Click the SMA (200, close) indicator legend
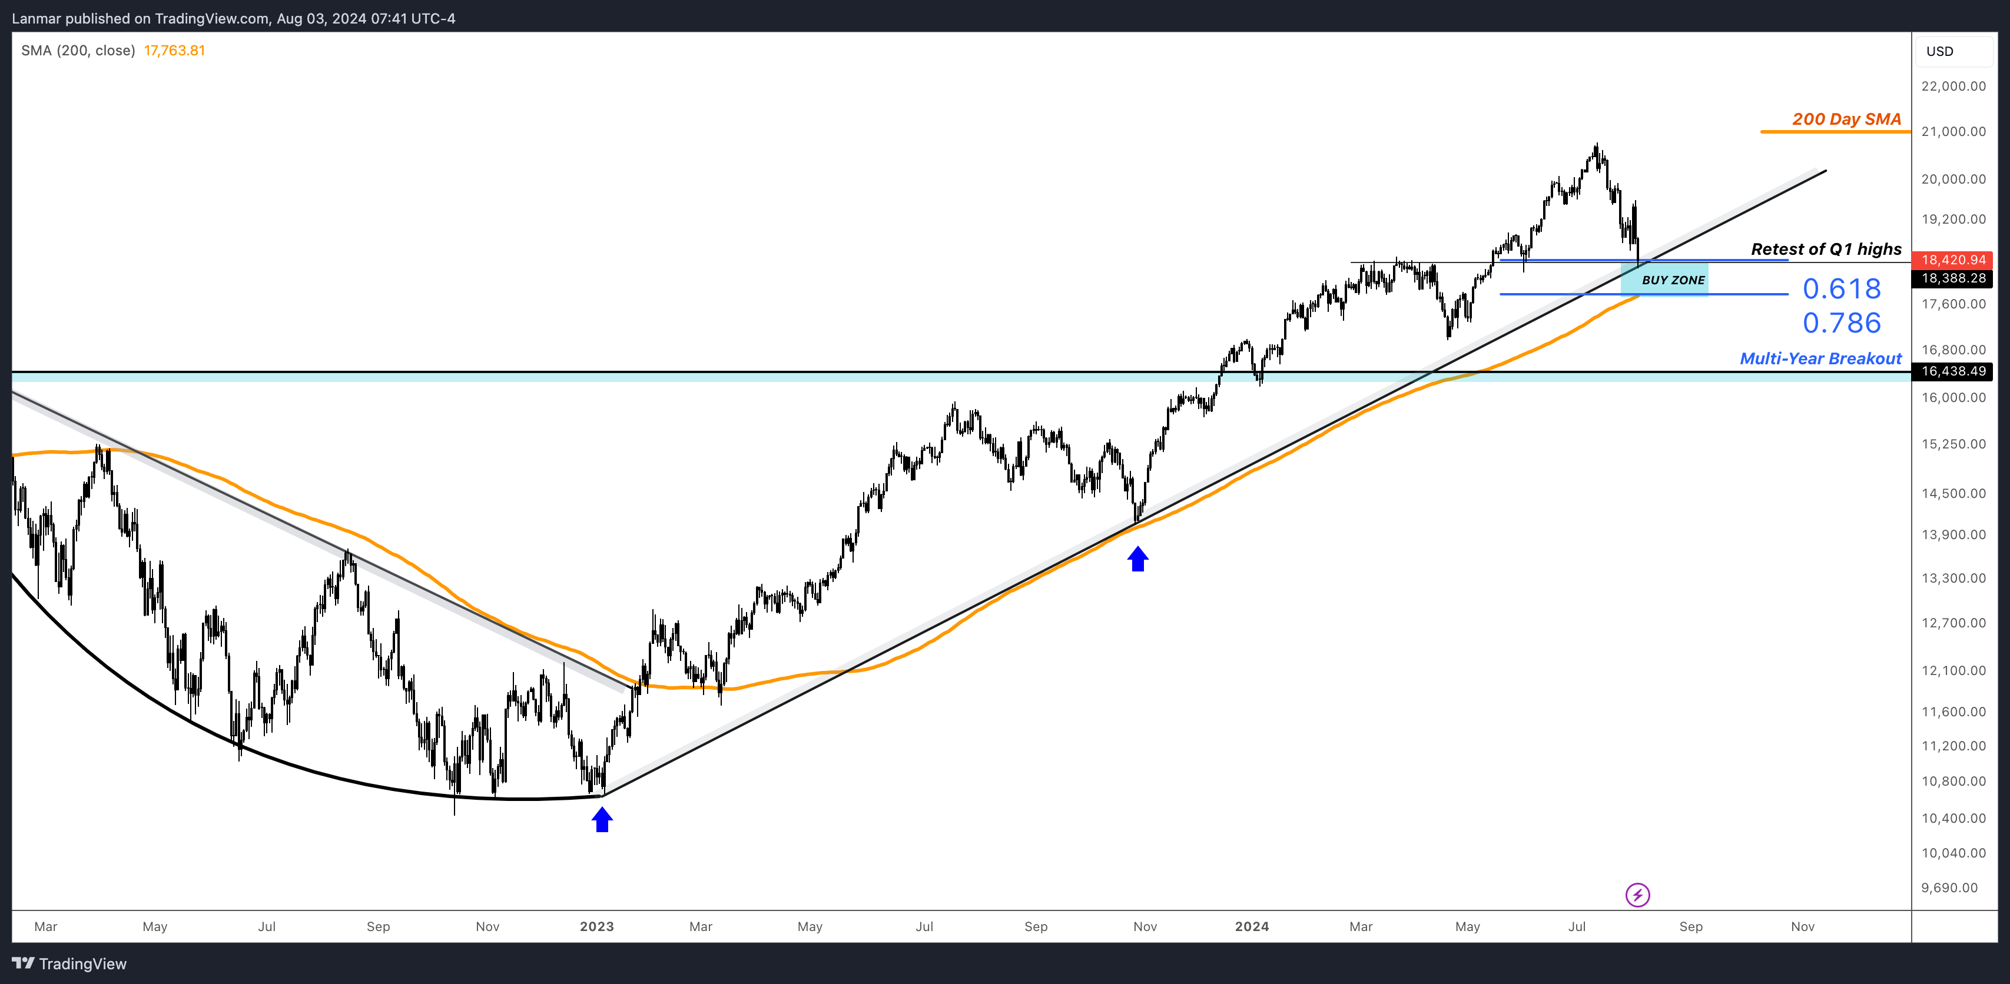The image size is (2010, 984). pos(78,51)
